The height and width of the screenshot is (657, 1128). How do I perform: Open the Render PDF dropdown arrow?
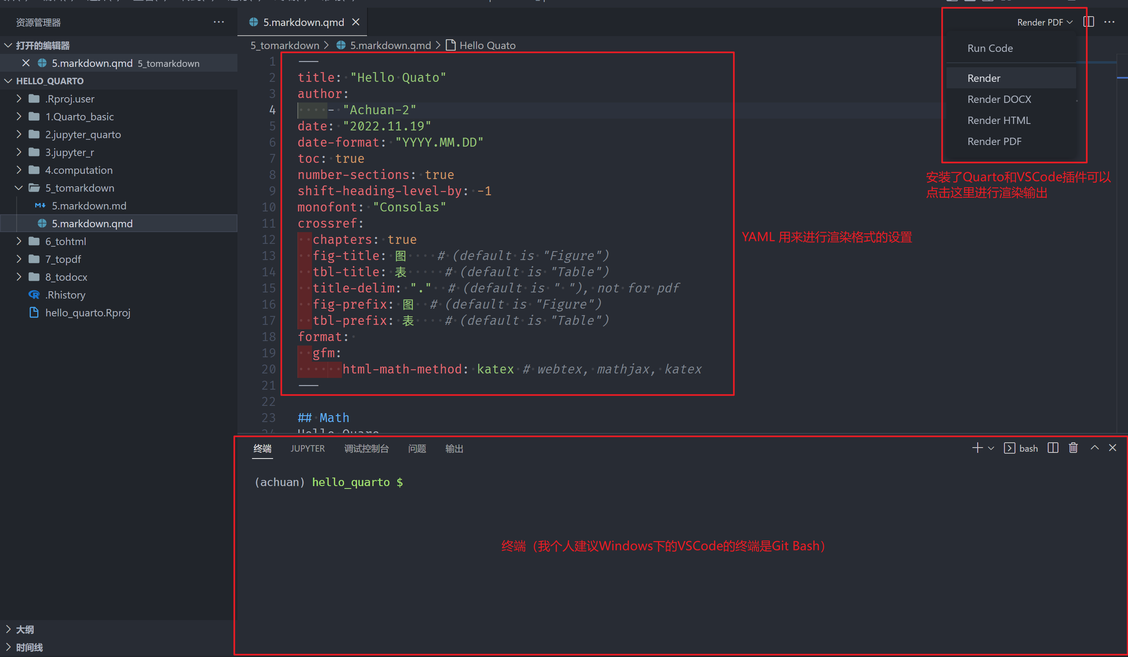click(x=1069, y=21)
